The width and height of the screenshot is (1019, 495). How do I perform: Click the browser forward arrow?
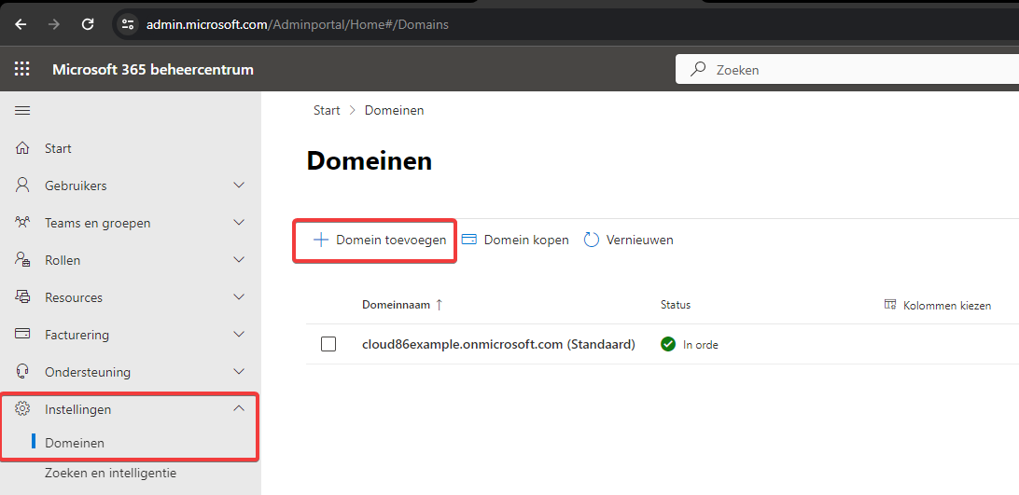54,24
